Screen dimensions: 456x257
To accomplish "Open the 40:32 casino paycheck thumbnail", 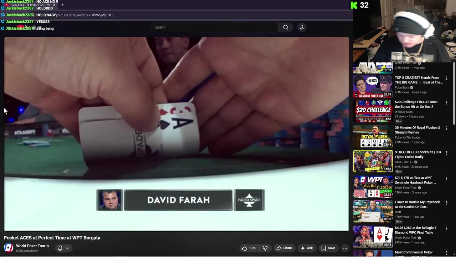I will (373, 211).
